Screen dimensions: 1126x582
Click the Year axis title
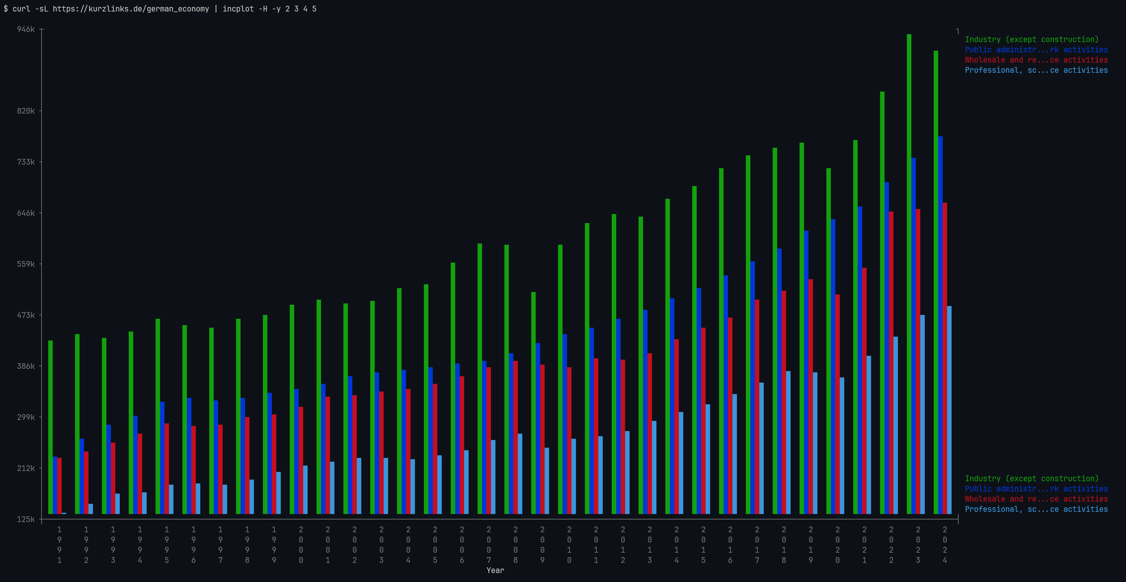click(x=495, y=570)
